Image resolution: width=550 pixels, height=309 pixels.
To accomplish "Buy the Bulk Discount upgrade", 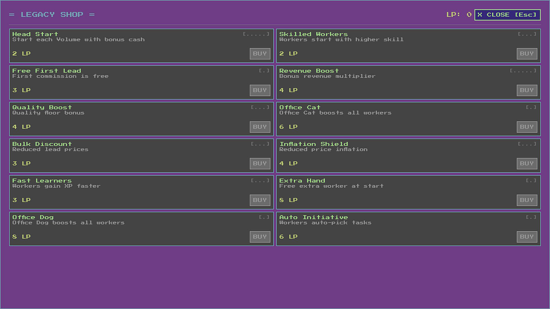I will [x=260, y=164].
